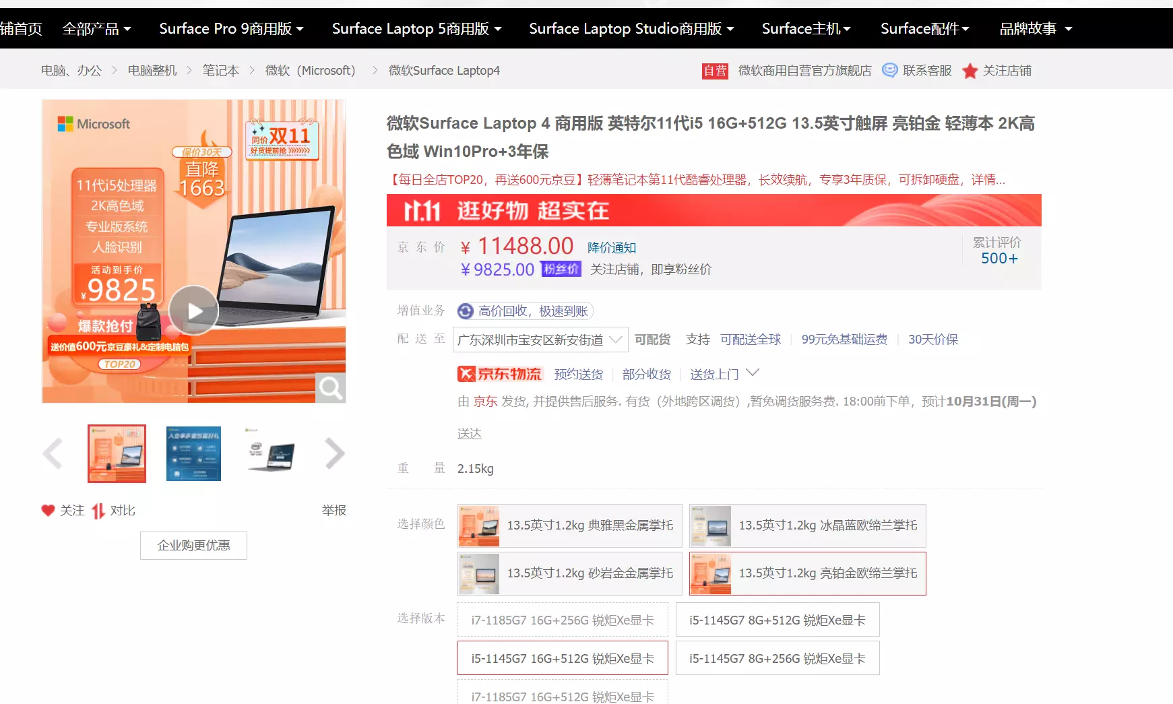Open Surface Pro 9商用版 menu

pos(231,29)
